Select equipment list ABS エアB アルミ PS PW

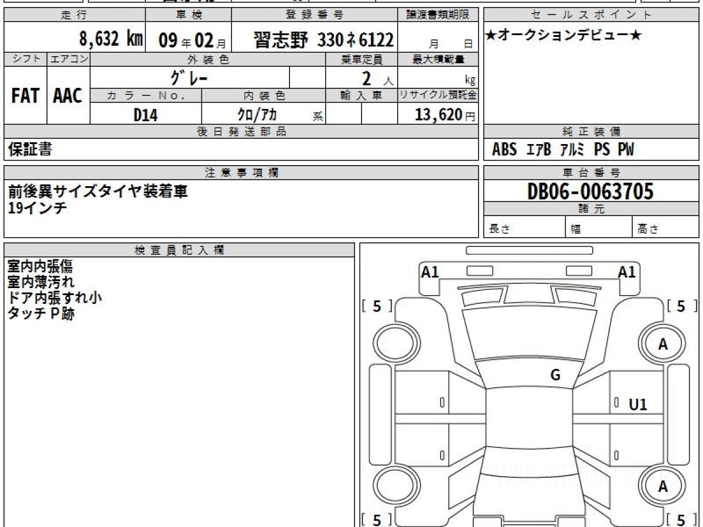pos(563,150)
